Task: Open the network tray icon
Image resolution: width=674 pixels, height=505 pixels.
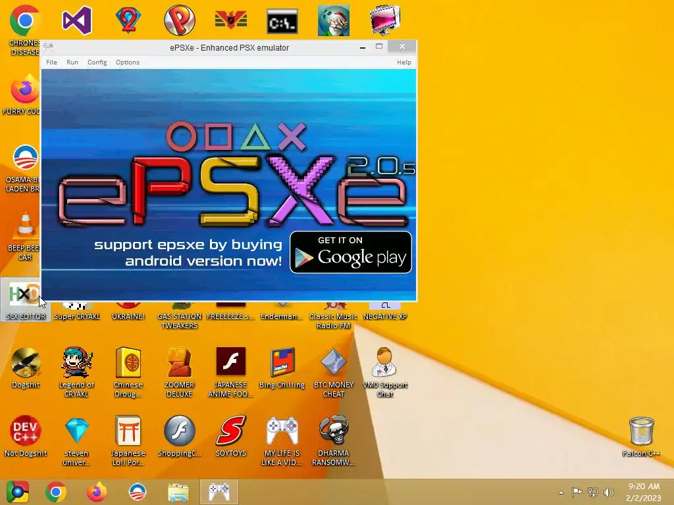Action: pyautogui.click(x=593, y=492)
